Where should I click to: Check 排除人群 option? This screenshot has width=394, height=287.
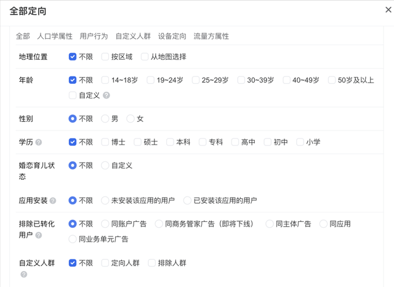pyautogui.click(x=152, y=263)
